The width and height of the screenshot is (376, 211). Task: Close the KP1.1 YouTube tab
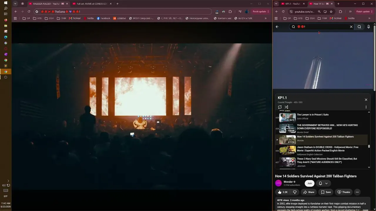[x=304, y=4]
